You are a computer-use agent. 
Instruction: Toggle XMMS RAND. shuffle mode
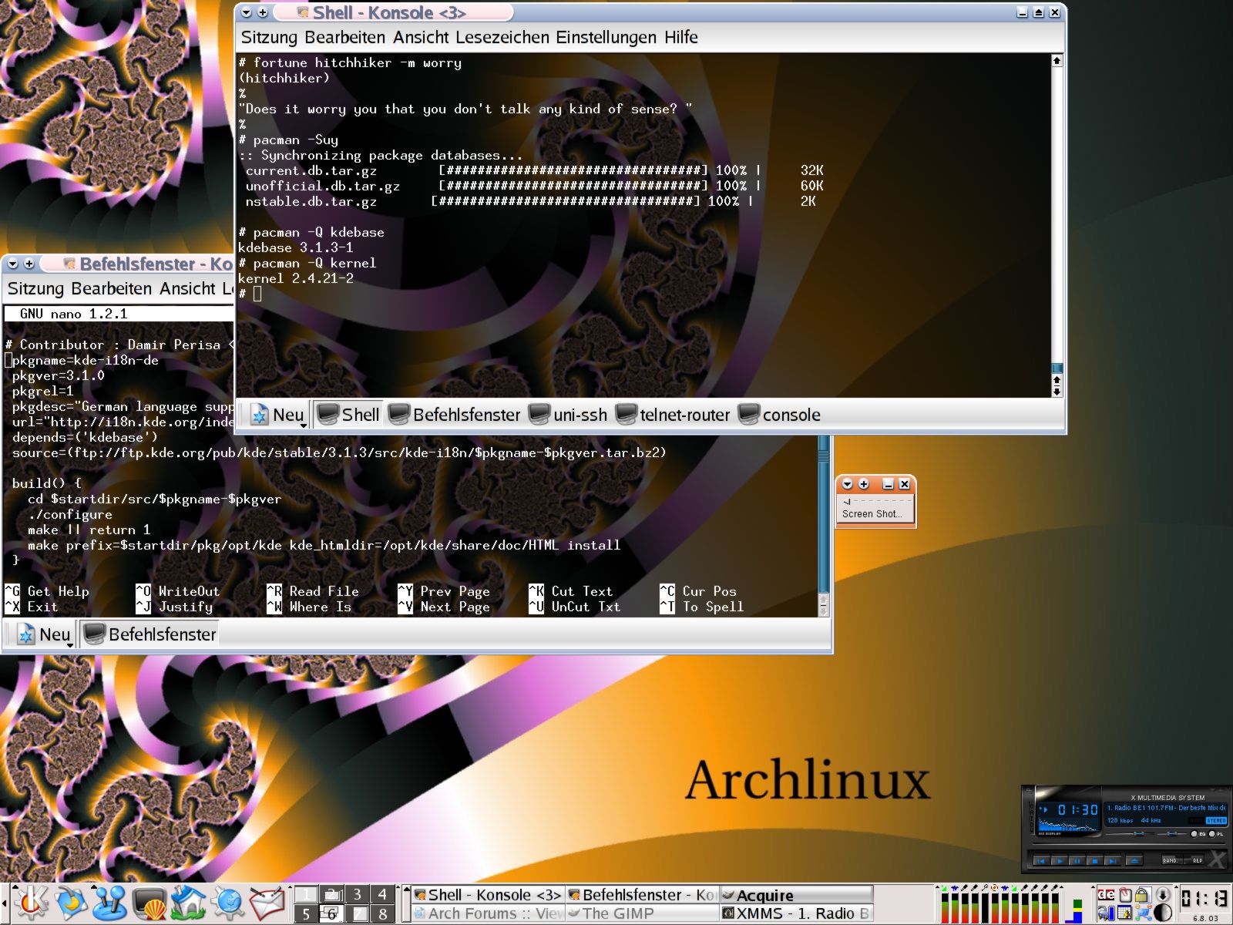point(1171,860)
